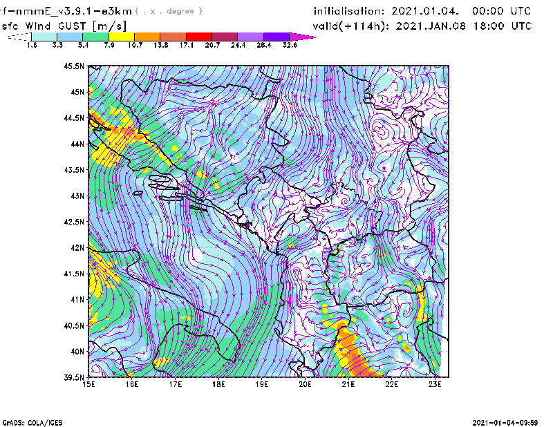
Task: Click the 'GrADS: COLA/IGES' credit text
Action: 32,423
